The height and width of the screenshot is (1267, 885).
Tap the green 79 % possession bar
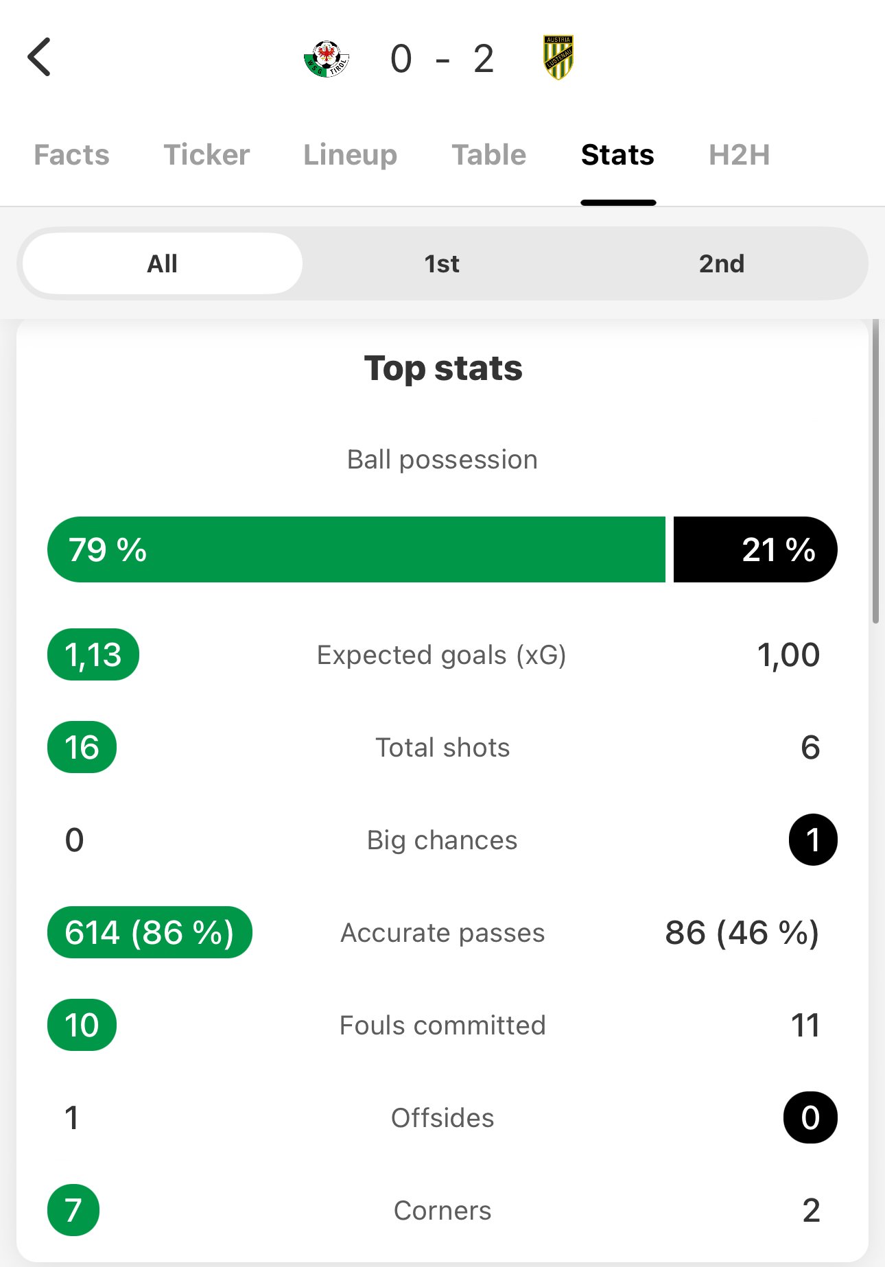[x=356, y=549]
